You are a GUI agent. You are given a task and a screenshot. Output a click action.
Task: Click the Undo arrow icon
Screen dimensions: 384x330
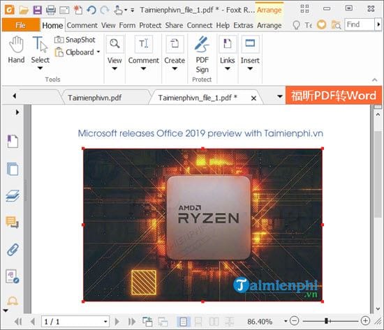point(91,10)
